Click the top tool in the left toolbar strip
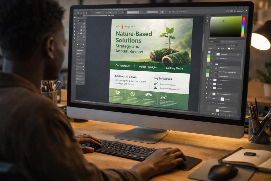271x181 pixels. [x=75, y=17]
